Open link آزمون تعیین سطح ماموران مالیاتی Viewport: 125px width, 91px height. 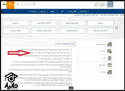tap(47, 50)
